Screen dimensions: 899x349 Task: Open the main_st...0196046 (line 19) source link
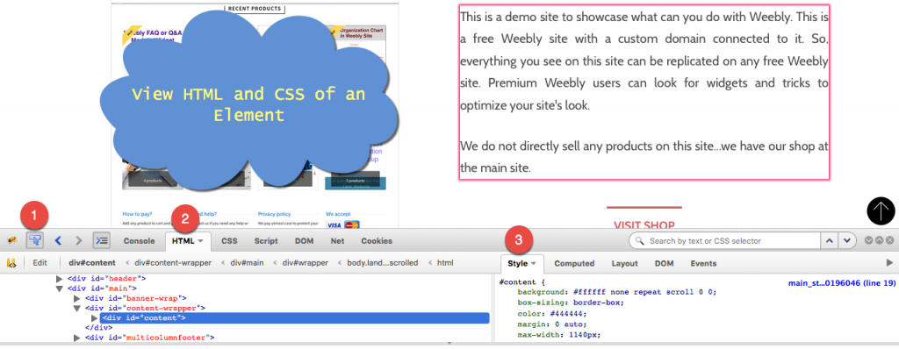click(842, 282)
